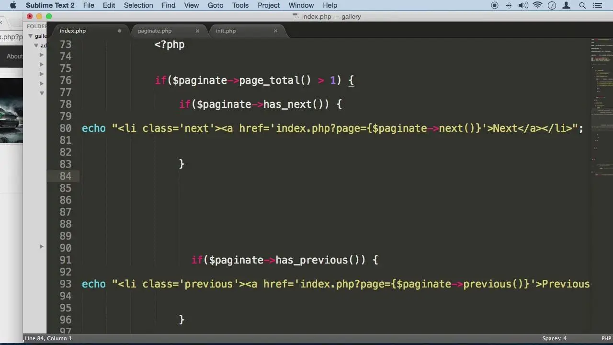Click the FOLDERS sidebar heading

pyautogui.click(x=37, y=26)
